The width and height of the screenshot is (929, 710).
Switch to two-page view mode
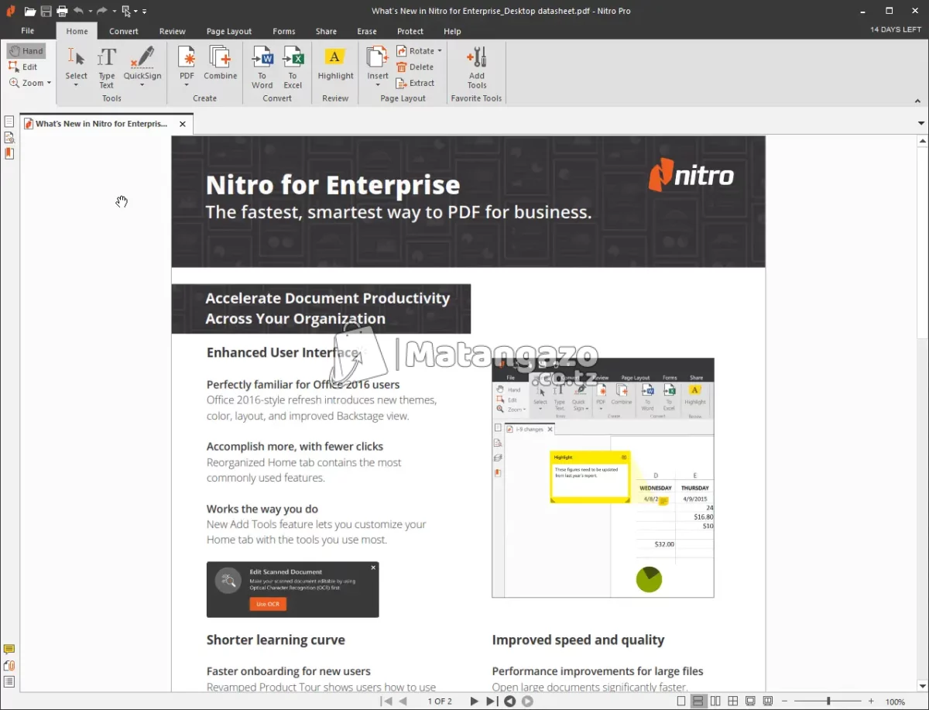tap(715, 701)
